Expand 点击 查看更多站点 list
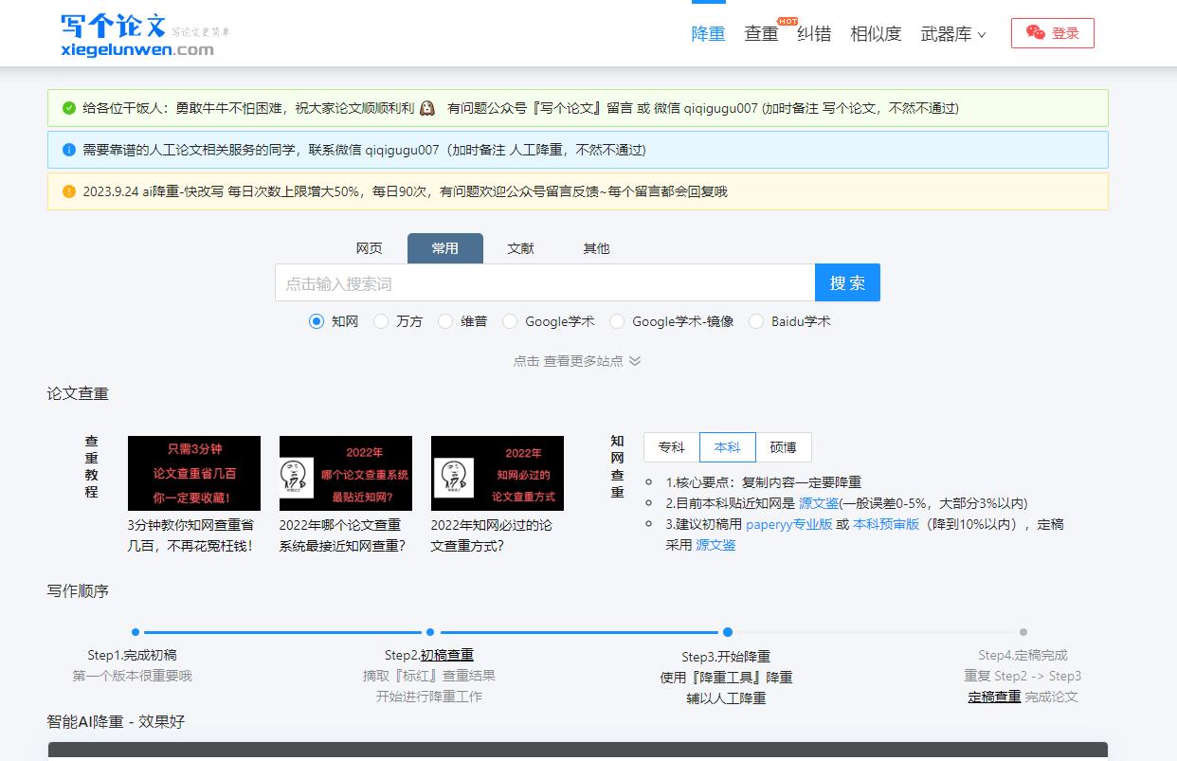1177x761 pixels. coord(577,361)
